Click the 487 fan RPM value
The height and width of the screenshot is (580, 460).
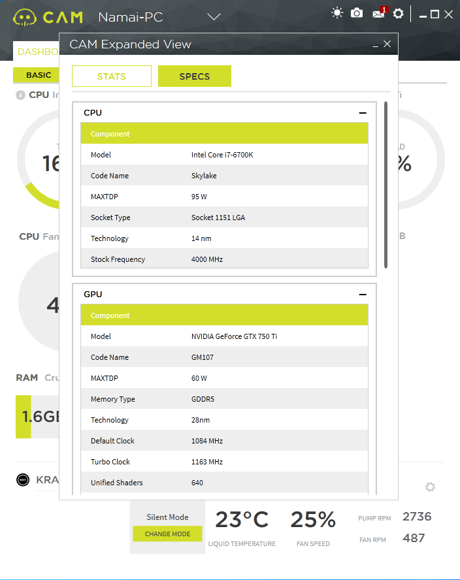[414, 538]
